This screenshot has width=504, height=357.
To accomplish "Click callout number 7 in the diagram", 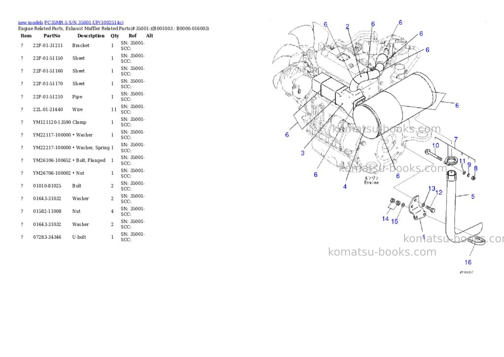I will pyautogui.click(x=456, y=139).
